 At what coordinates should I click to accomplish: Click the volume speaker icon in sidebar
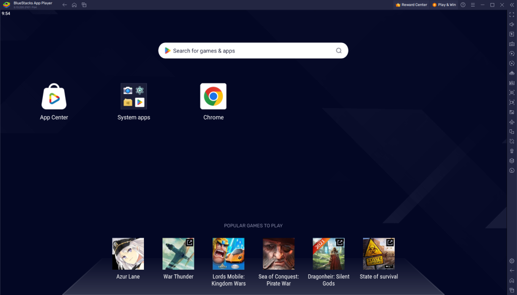(512, 24)
